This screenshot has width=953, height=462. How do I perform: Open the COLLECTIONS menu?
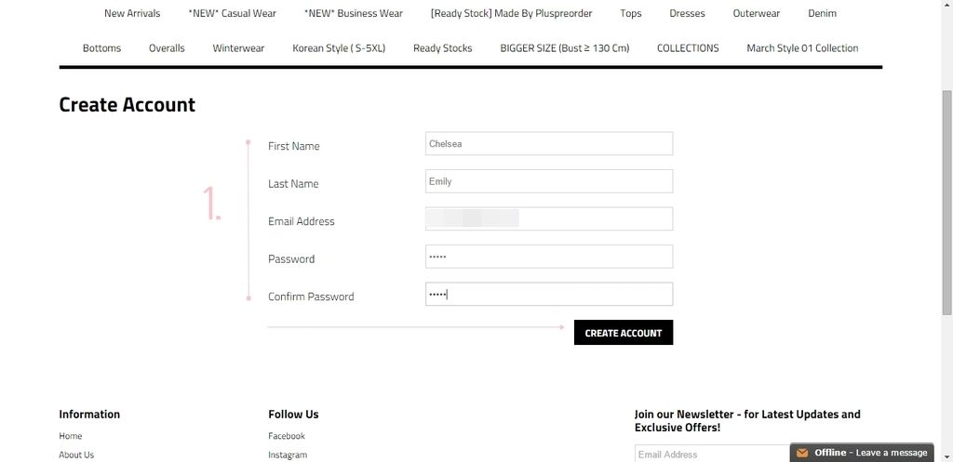pyautogui.click(x=688, y=48)
